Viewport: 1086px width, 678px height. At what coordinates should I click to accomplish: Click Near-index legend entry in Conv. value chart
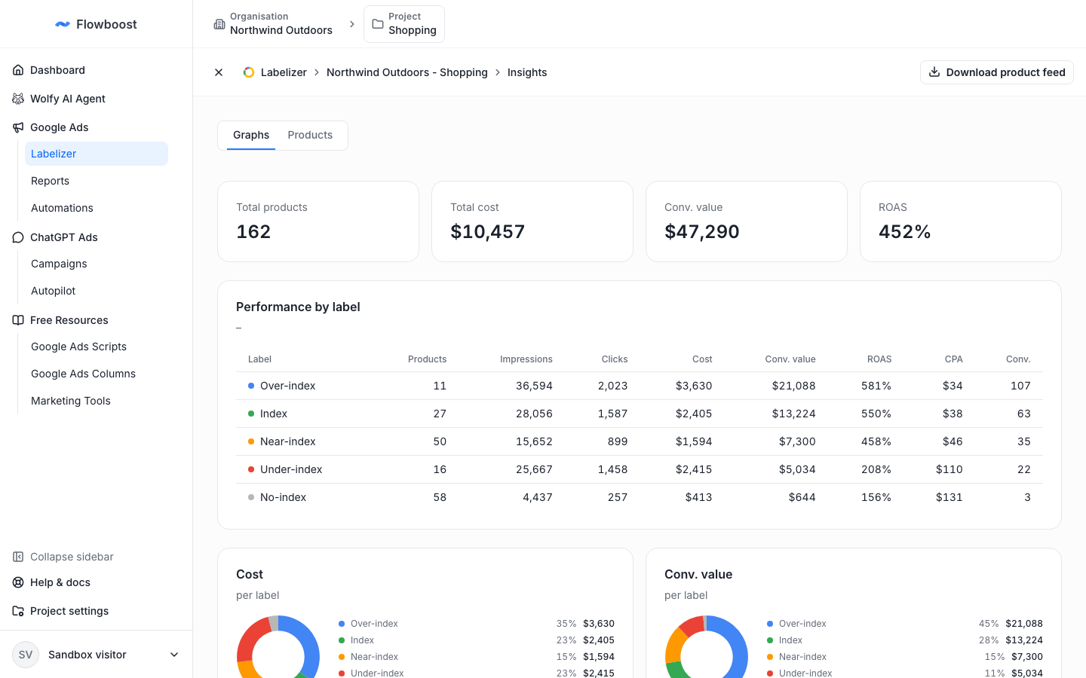tap(905, 657)
